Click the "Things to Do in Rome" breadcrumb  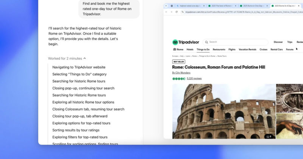pos(207,56)
